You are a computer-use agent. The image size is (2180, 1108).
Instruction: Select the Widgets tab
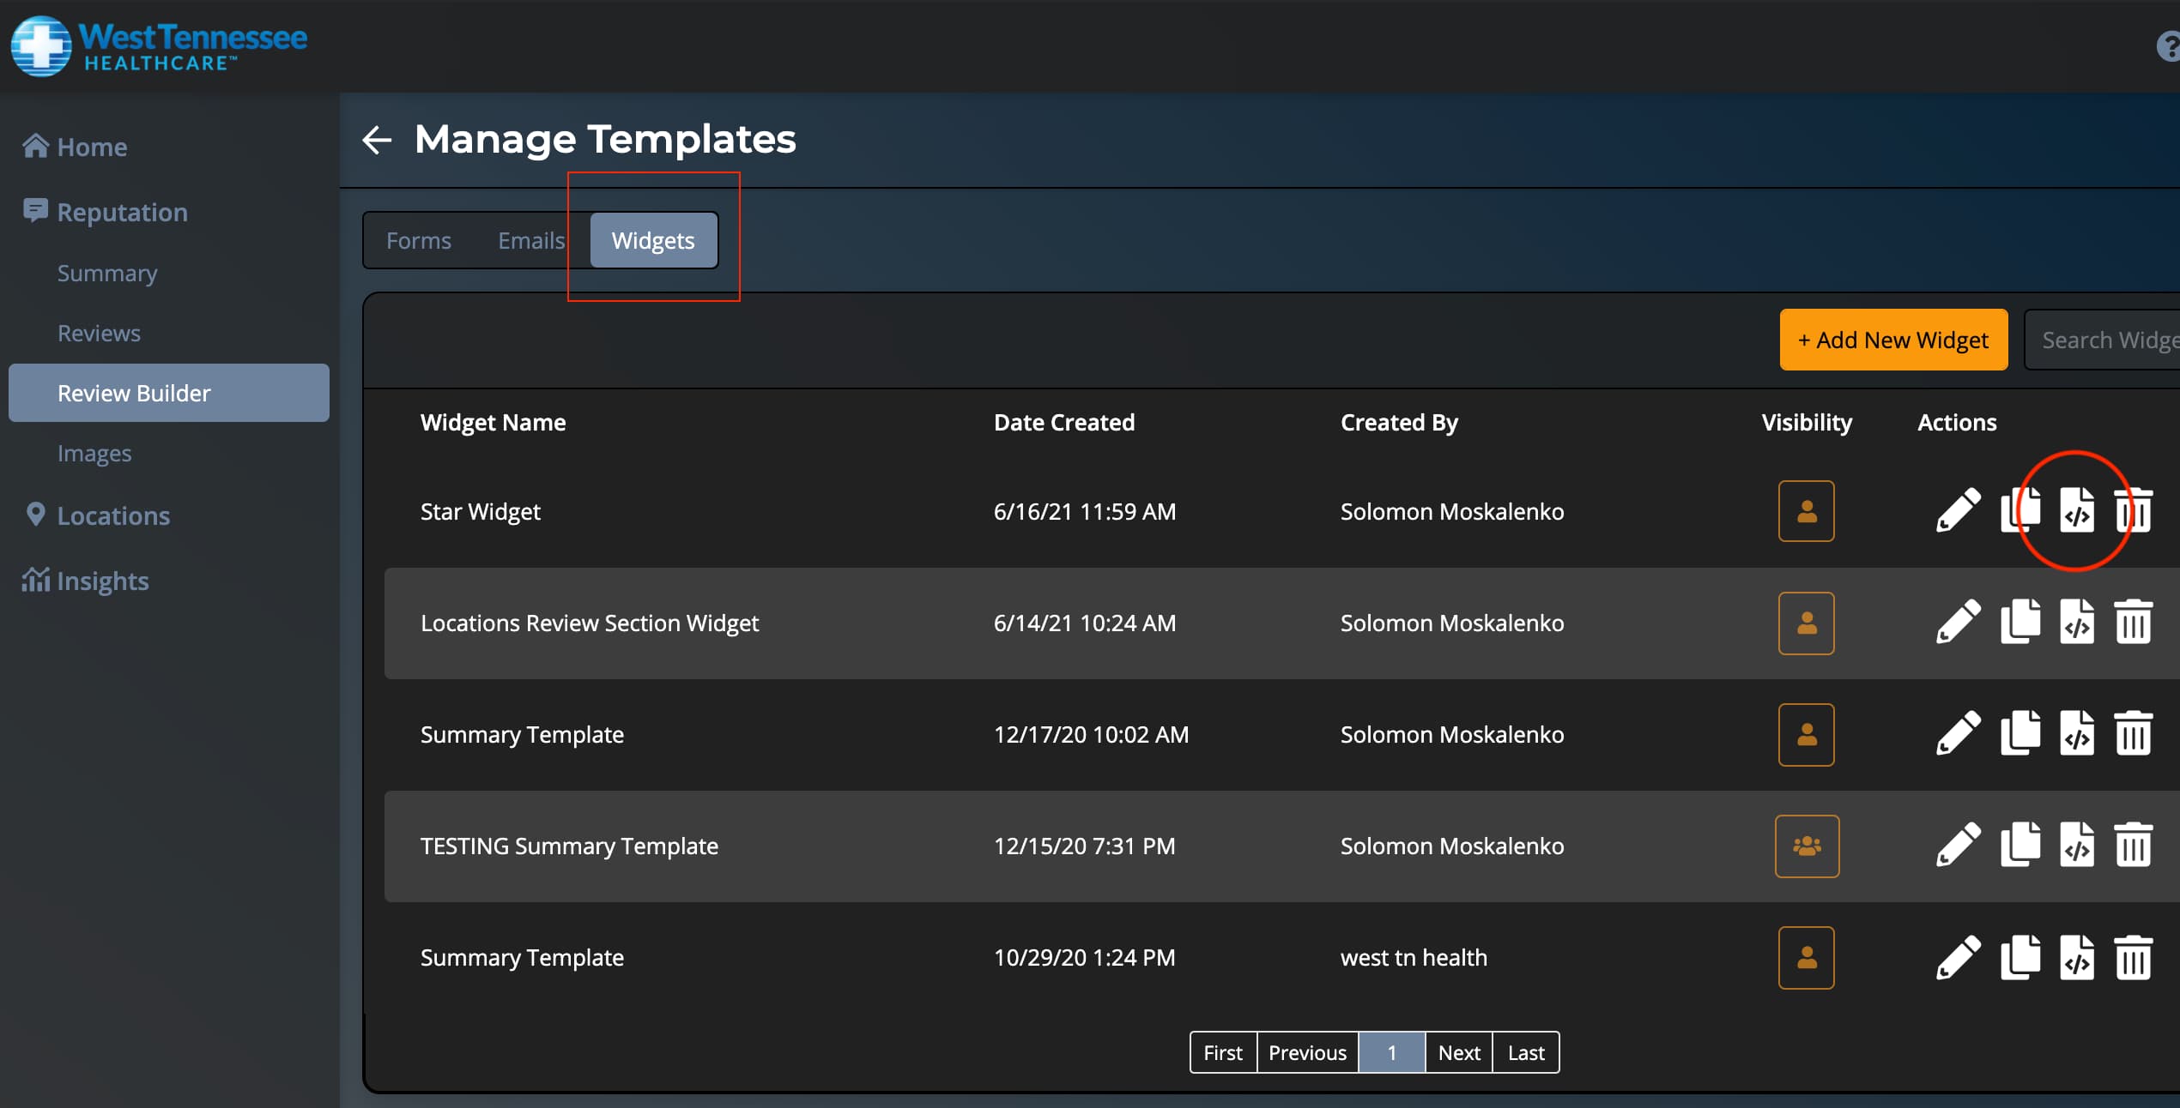(x=653, y=240)
